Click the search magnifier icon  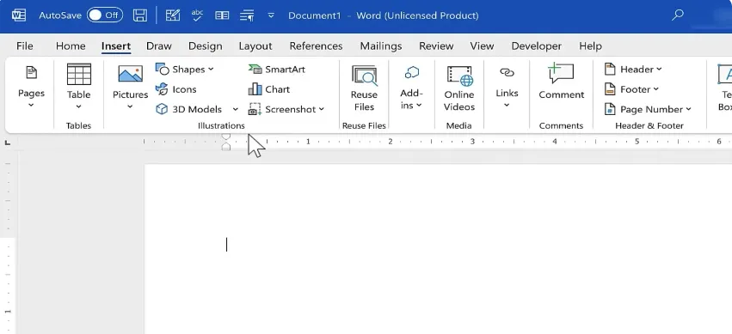point(678,15)
